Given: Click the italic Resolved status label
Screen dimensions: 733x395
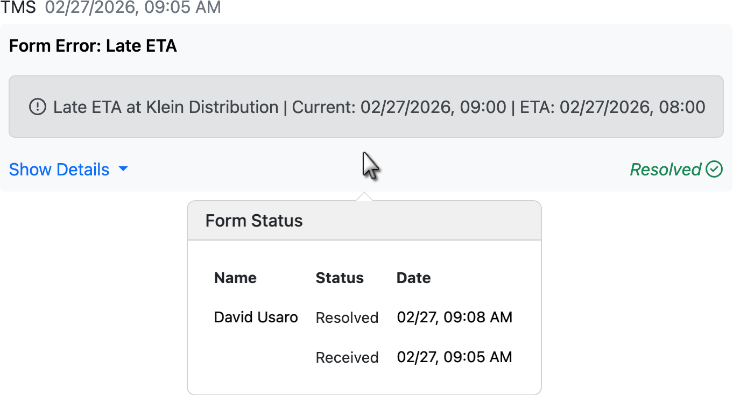Looking at the screenshot, I should (x=665, y=170).
